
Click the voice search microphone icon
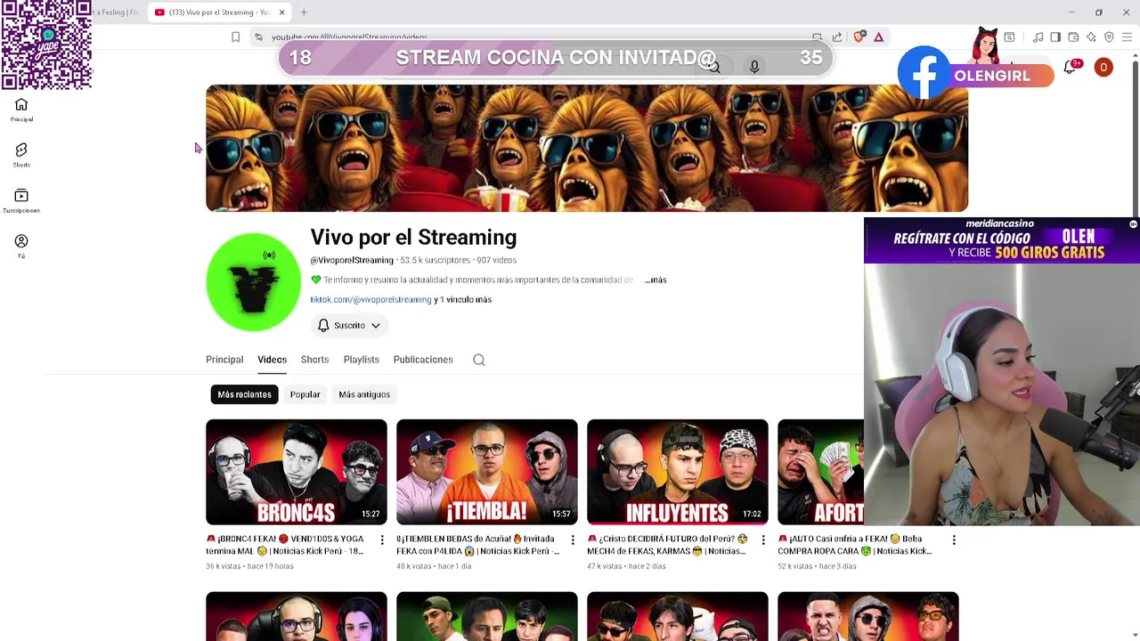point(754,67)
